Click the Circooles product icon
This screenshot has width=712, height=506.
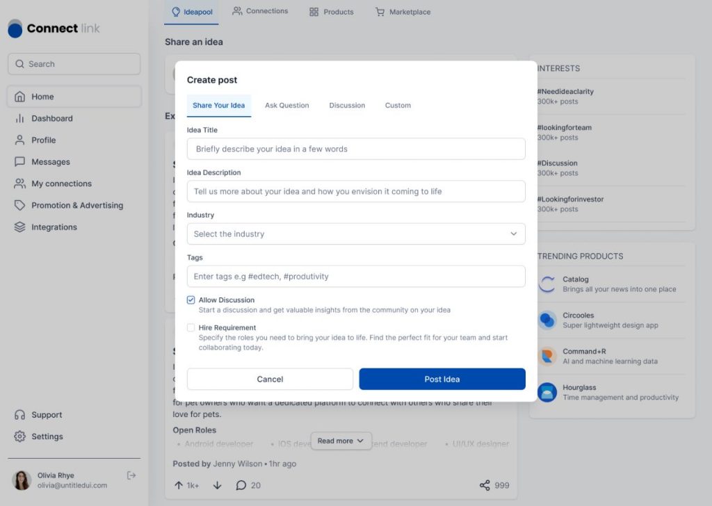[x=547, y=320]
